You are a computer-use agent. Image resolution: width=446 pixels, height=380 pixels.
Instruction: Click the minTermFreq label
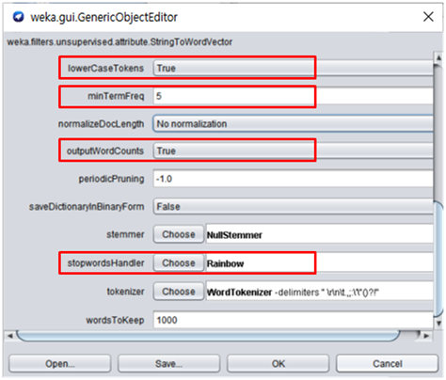pyautogui.click(x=116, y=96)
